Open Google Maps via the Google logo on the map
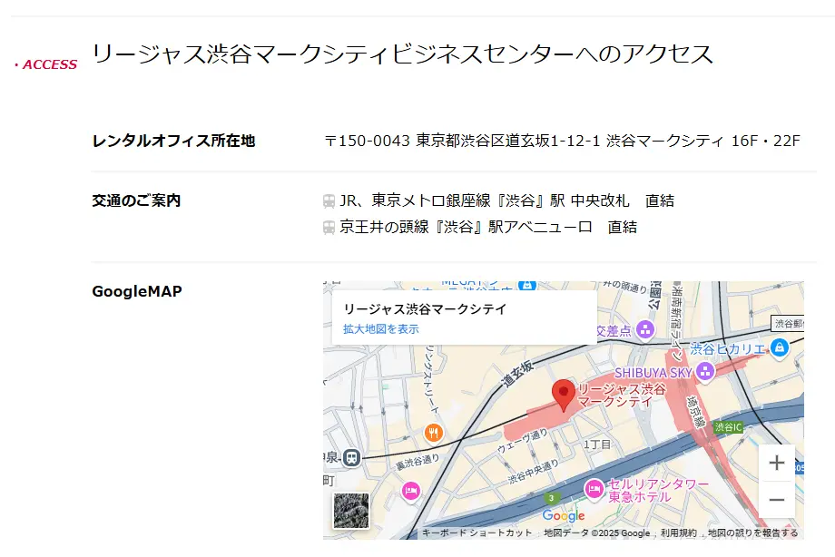This screenshot has width=835, height=557. pyautogui.click(x=563, y=514)
